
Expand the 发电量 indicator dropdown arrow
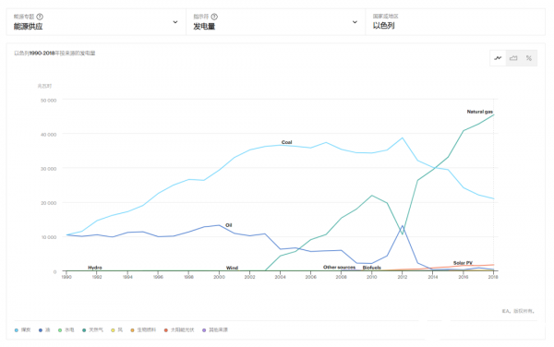pyautogui.click(x=355, y=22)
